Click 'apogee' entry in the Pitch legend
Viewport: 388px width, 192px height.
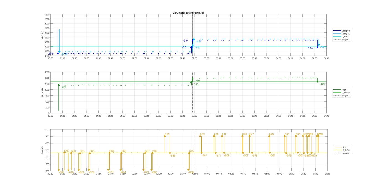pyautogui.click(x=341, y=96)
